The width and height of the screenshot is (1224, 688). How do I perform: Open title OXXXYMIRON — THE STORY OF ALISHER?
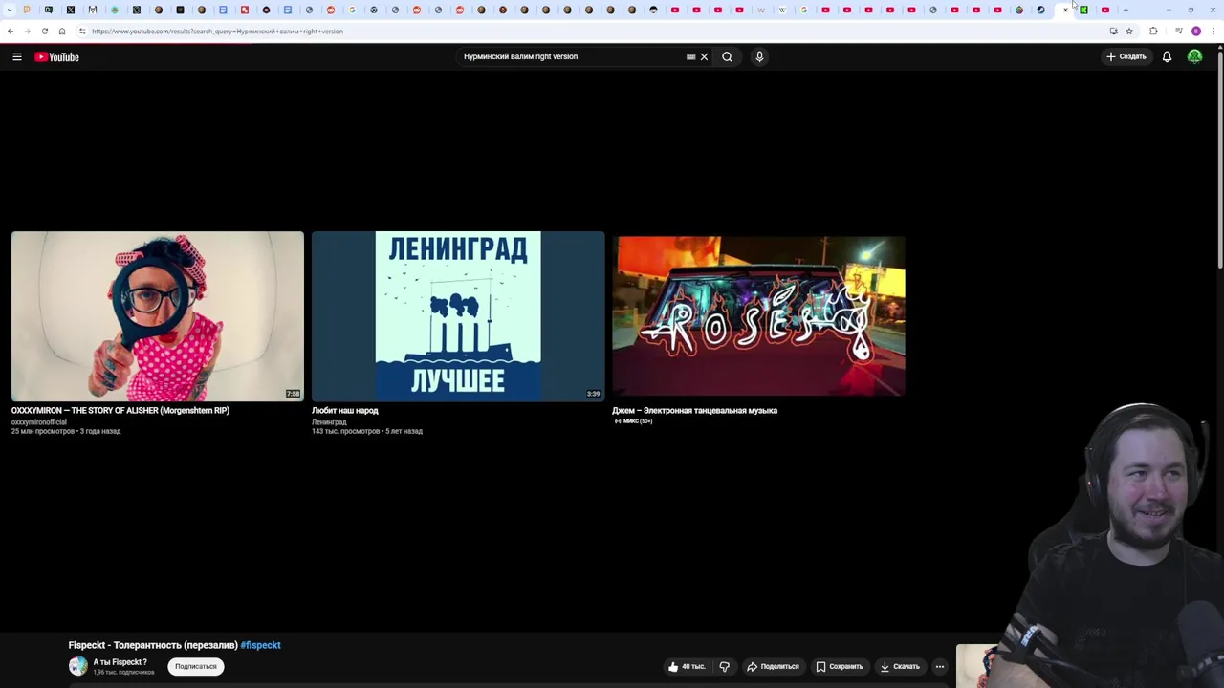tap(120, 411)
